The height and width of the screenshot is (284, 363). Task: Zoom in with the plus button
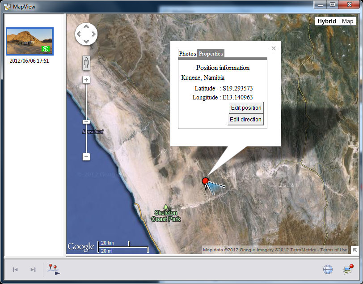[86, 80]
